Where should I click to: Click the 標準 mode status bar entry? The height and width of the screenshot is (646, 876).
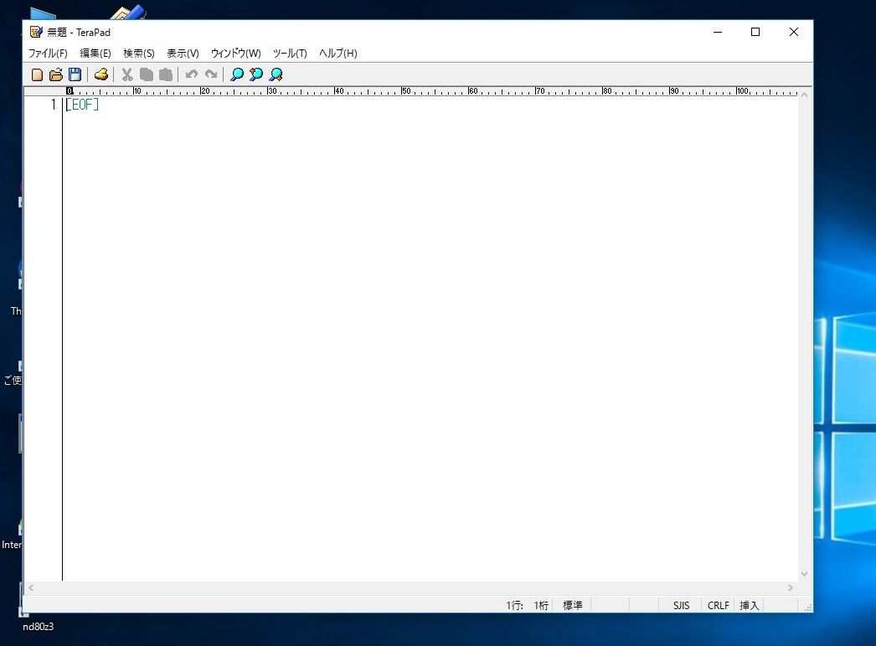tap(573, 605)
